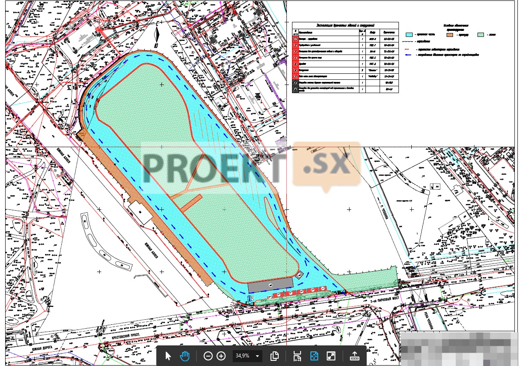Open the page view options icon

[x=275, y=356]
